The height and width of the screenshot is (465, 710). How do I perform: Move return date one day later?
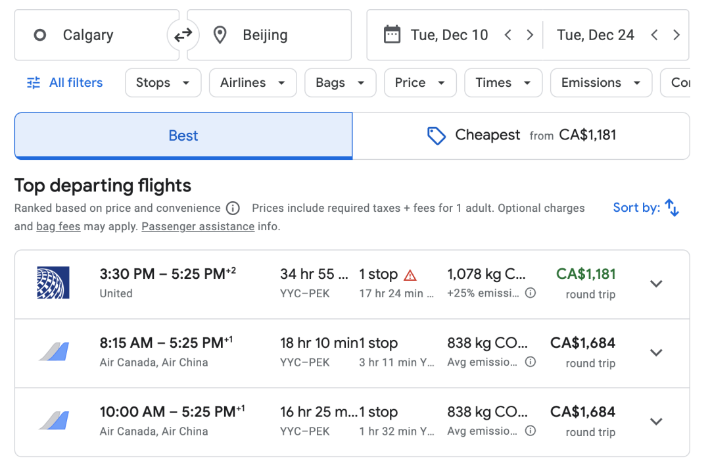click(x=676, y=35)
